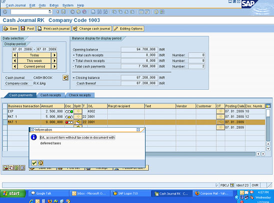274x203 pixels.
Task: Click the green Enter checkmark in toolbar
Action: click(5, 11)
